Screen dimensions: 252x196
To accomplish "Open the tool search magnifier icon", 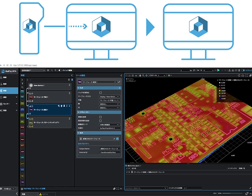I will tap(22, 88).
